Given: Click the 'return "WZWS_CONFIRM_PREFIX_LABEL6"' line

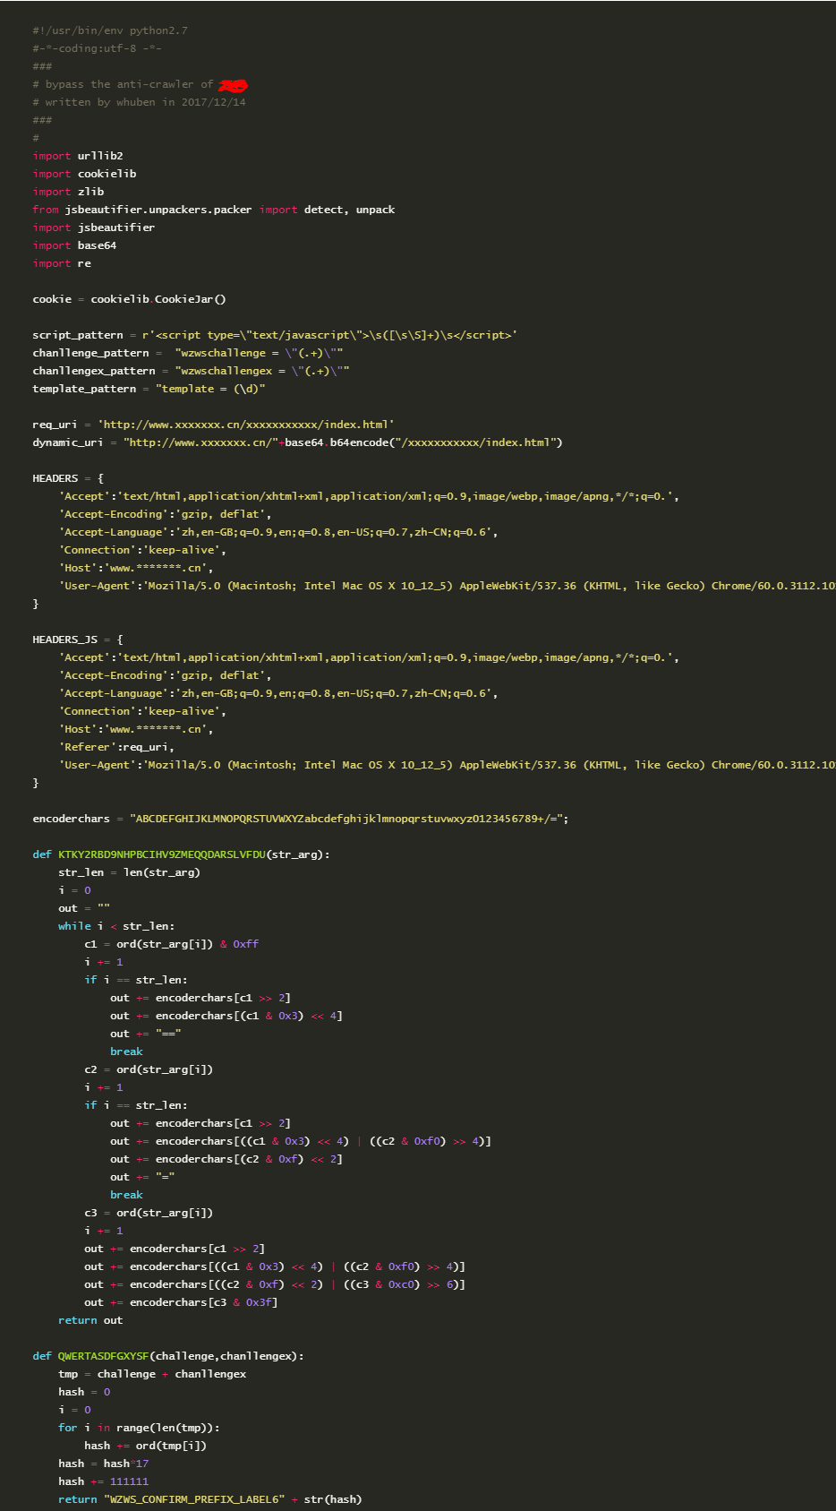Looking at the screenshot, I should pos(210,1499).
